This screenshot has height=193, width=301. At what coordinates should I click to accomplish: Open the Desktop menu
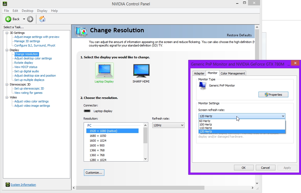coord(27,11)
